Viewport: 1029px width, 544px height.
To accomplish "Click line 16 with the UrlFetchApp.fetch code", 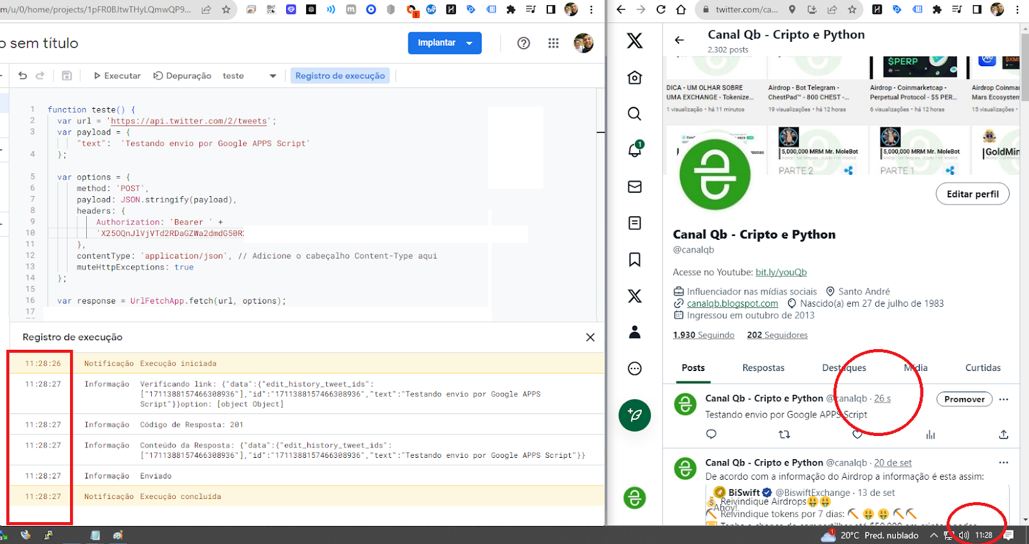I will point(172,300).
